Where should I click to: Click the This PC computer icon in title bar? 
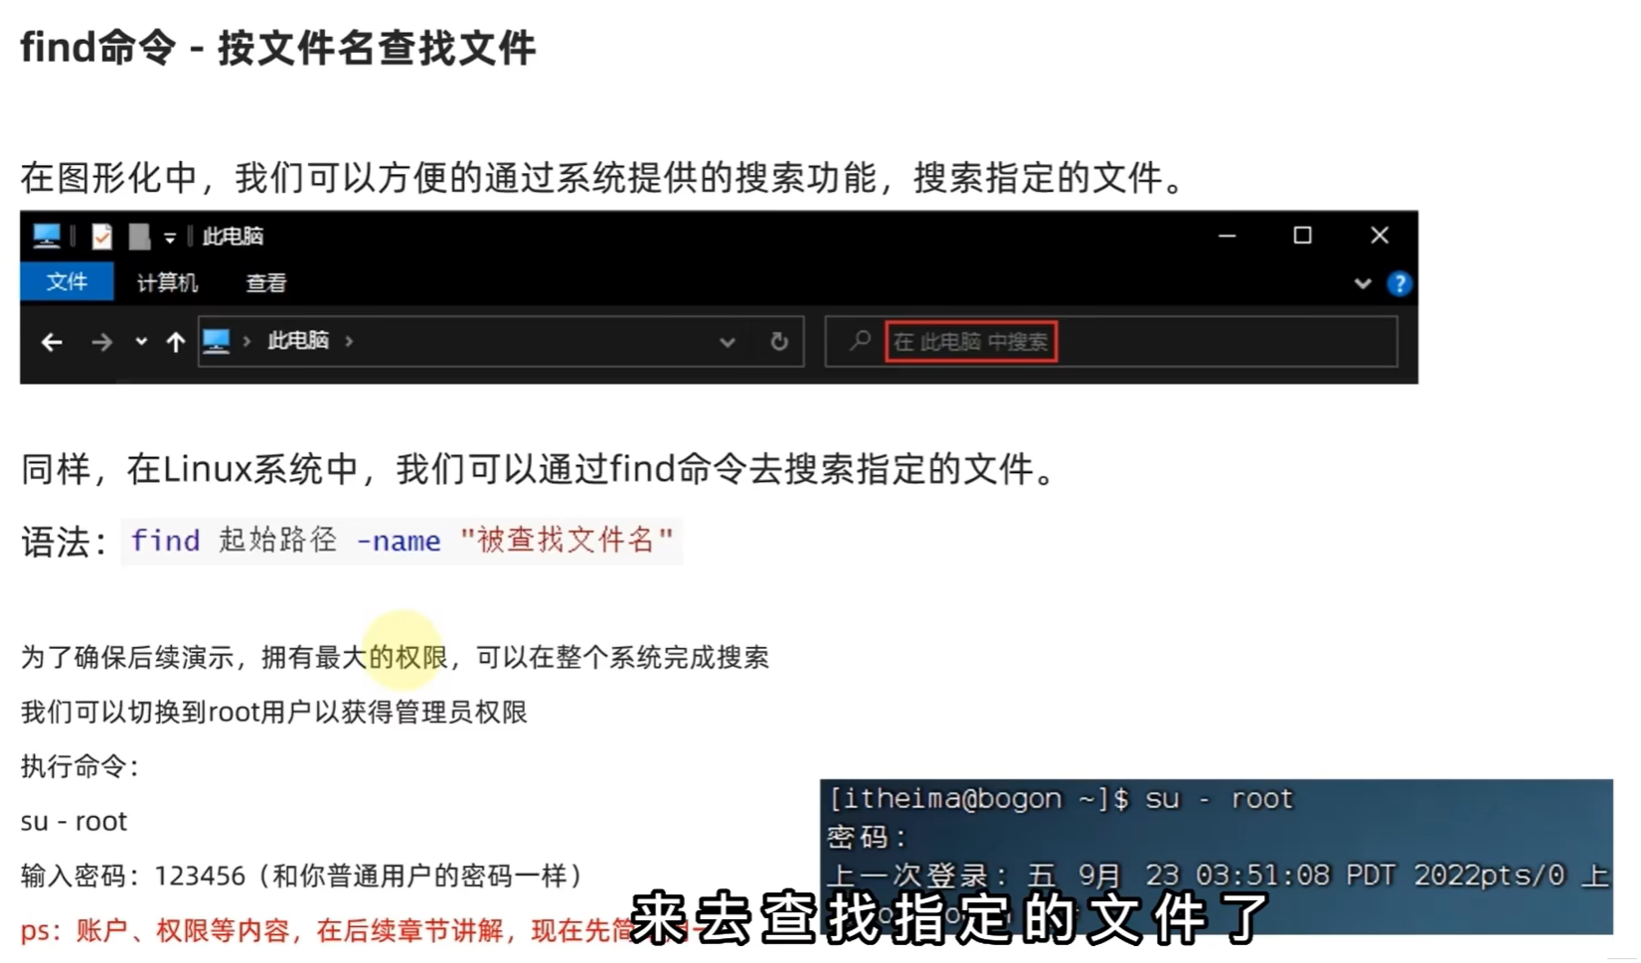tap(46, 237)
